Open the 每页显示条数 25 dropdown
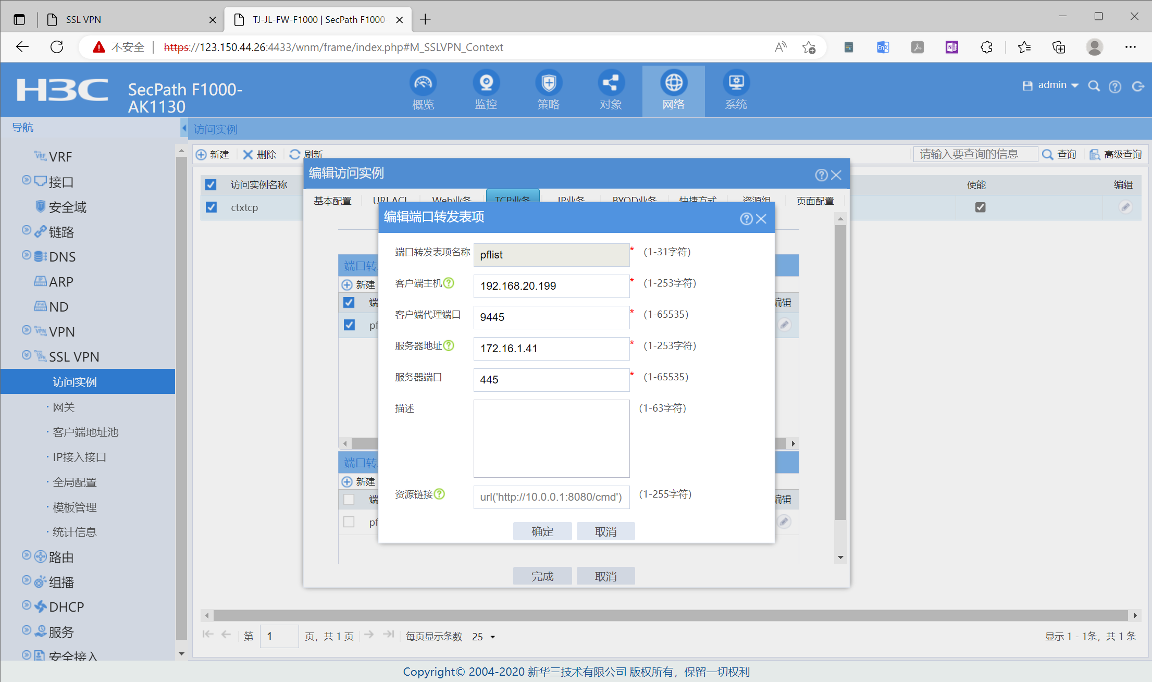 click(x=485, y=637)
